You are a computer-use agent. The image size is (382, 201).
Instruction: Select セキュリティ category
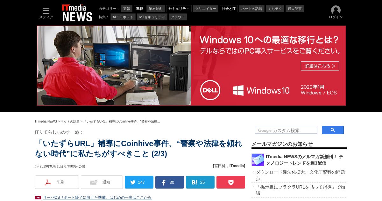(179, 9)
